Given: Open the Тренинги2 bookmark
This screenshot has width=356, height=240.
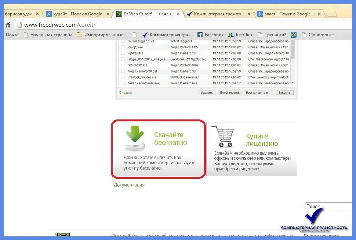Looking at the screenshot, I should click(272, 35).
